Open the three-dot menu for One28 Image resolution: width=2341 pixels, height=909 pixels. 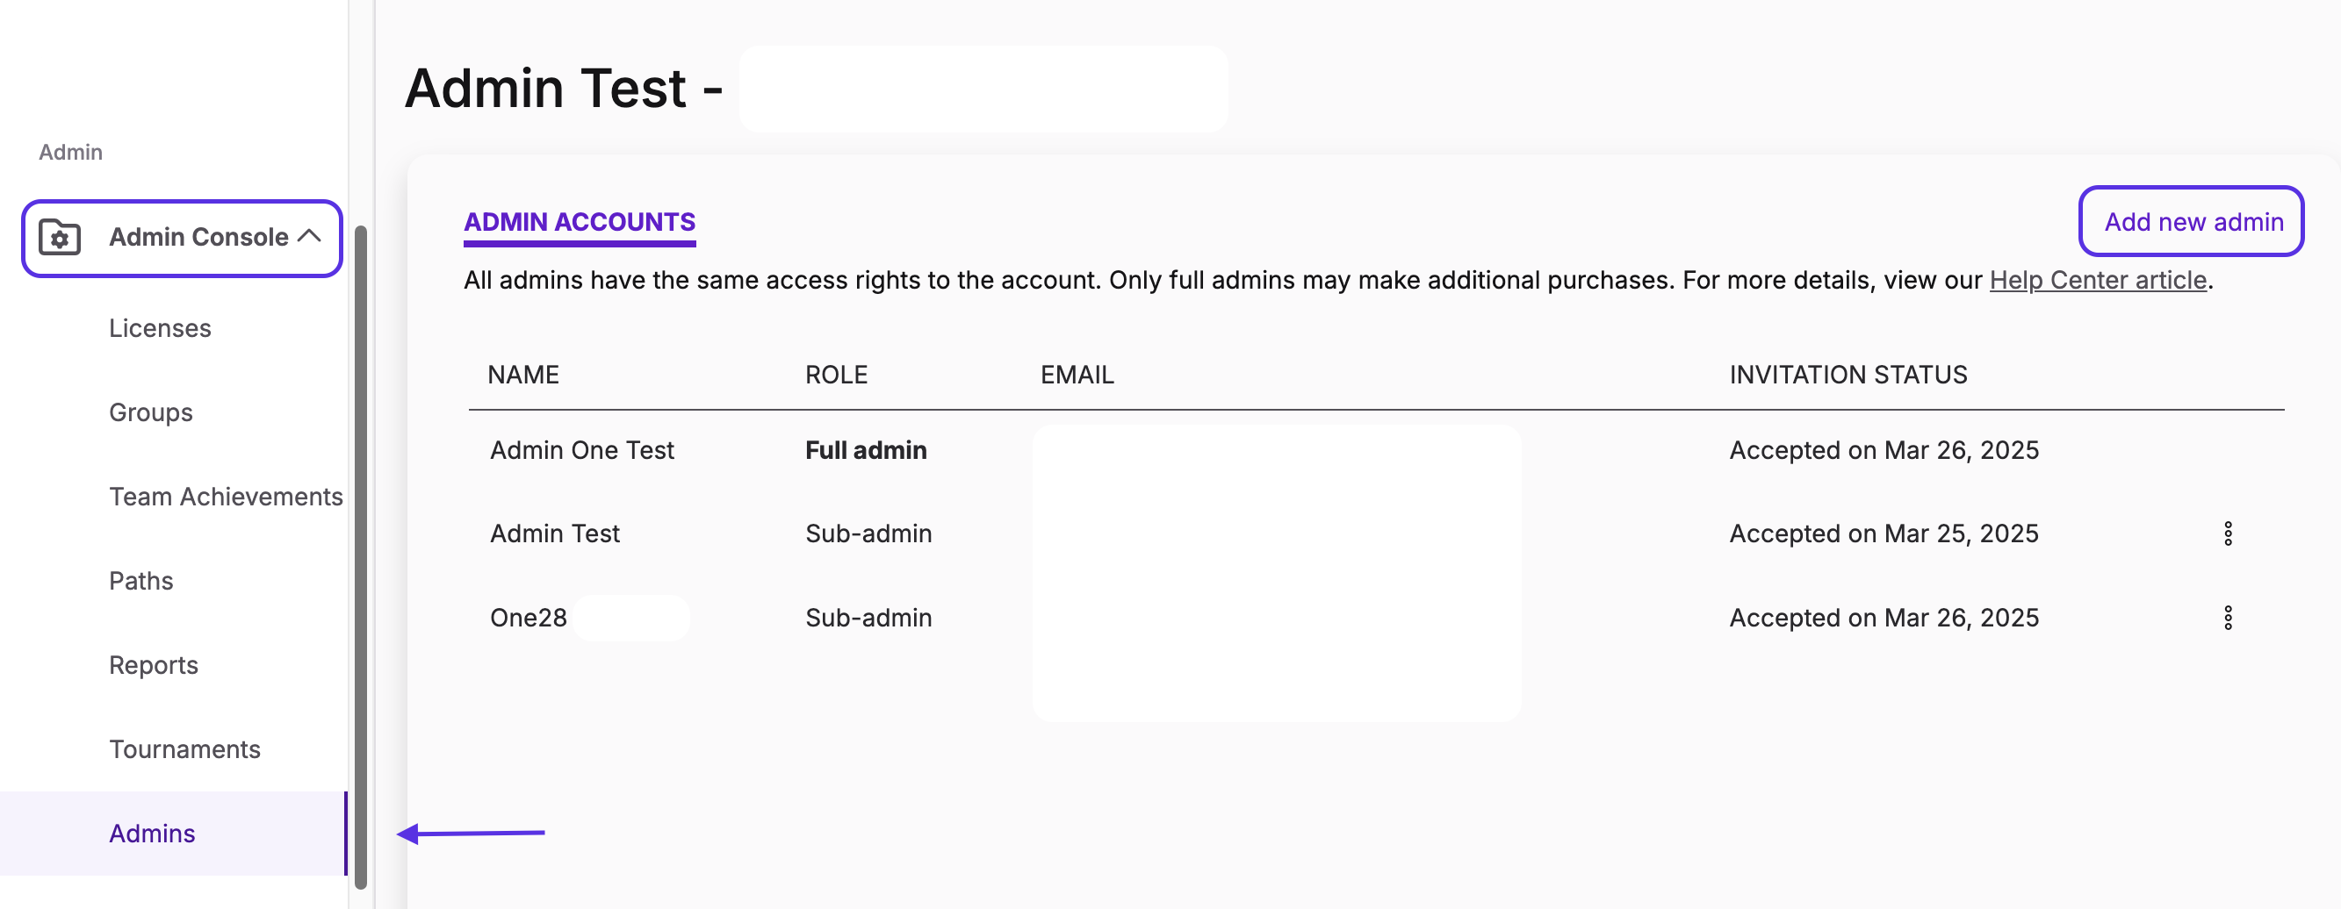point(2228,619)
